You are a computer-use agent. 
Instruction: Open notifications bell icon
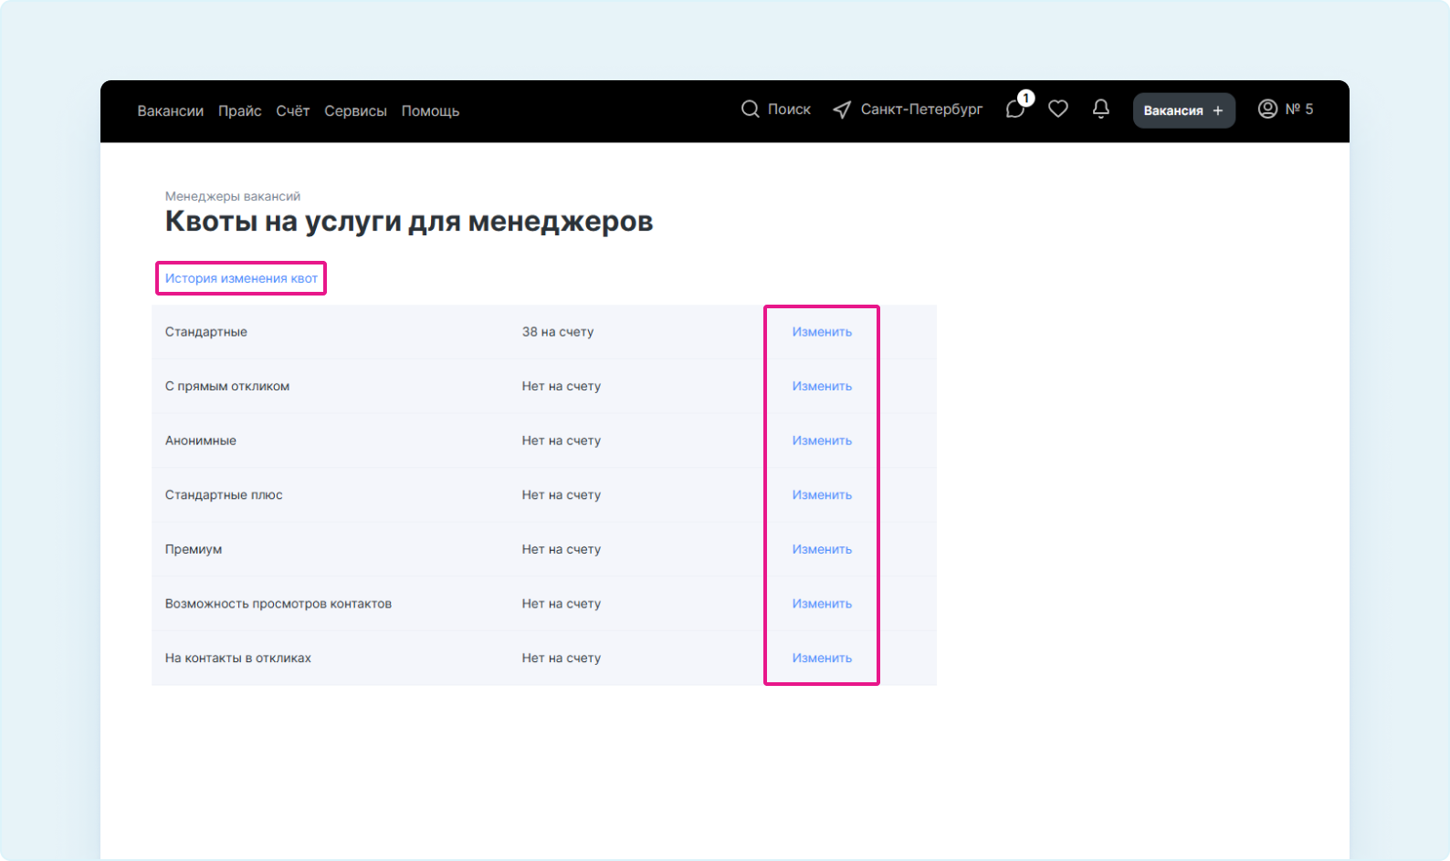[1101, 109]
